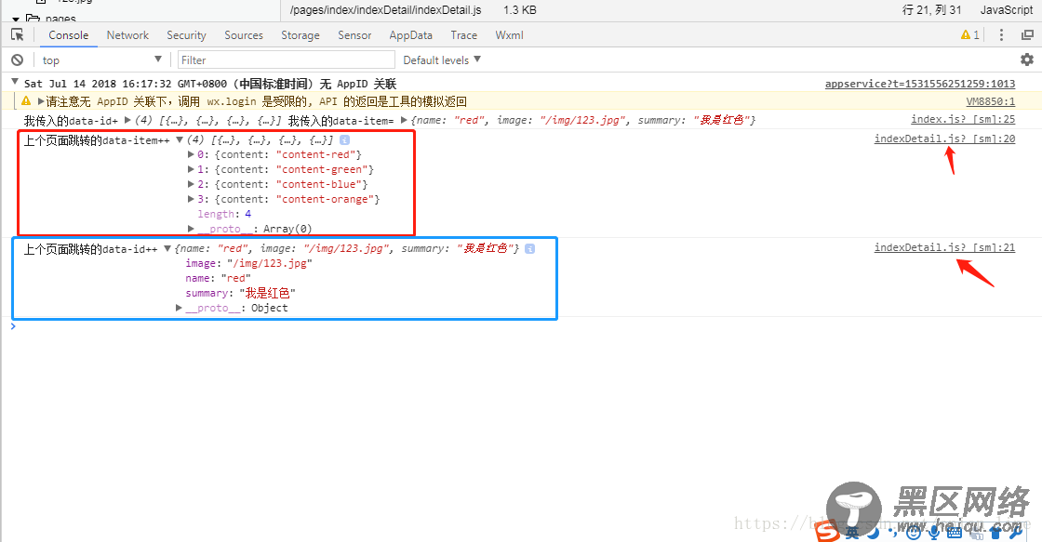Open the Trace tab
1042x542 pixels.
tap(464, 35)
